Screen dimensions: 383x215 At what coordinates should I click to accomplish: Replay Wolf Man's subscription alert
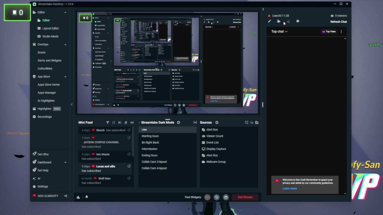click(129, 178)
